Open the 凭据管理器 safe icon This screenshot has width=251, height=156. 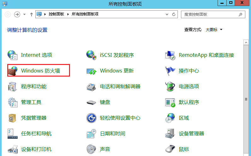click(12, 118)
